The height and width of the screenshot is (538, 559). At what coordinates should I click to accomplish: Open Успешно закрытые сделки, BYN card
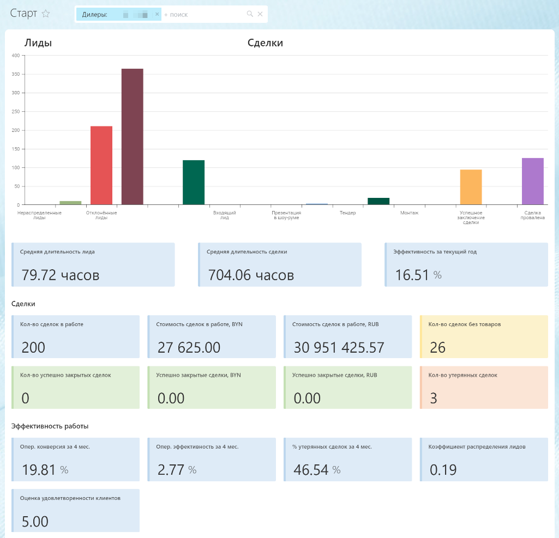[x=212, y=388]
